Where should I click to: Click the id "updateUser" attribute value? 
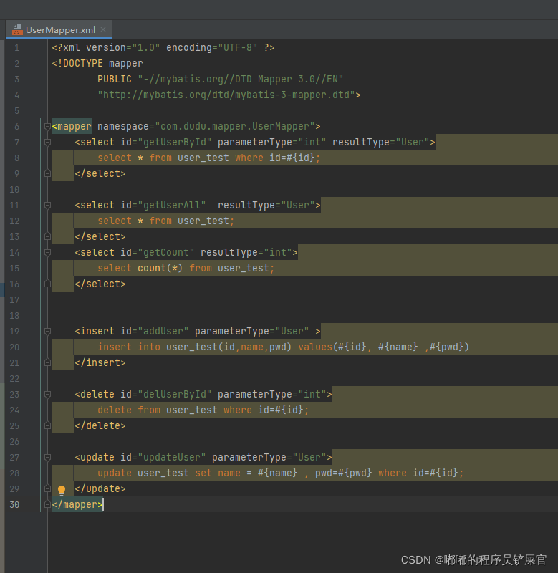coord(172,458)
